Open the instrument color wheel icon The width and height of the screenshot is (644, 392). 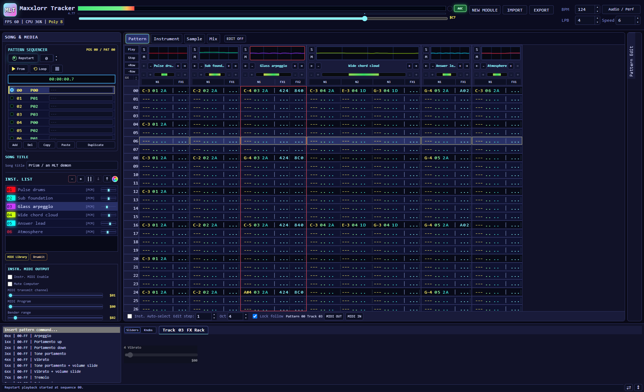[x=115, y=179]
